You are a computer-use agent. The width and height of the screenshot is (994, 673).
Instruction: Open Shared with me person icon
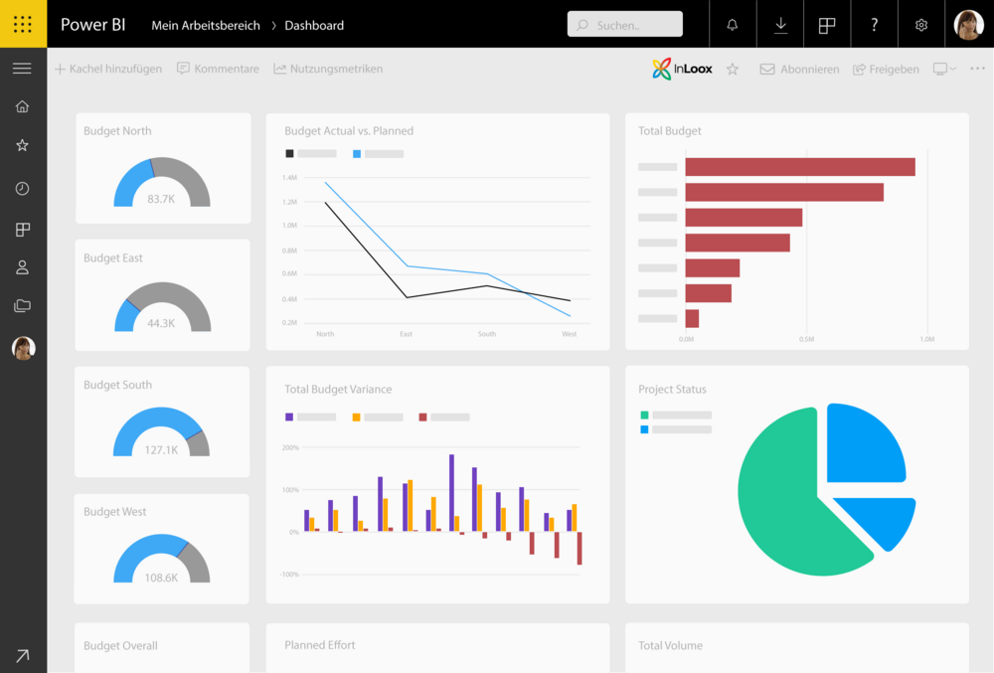(22, 267)
